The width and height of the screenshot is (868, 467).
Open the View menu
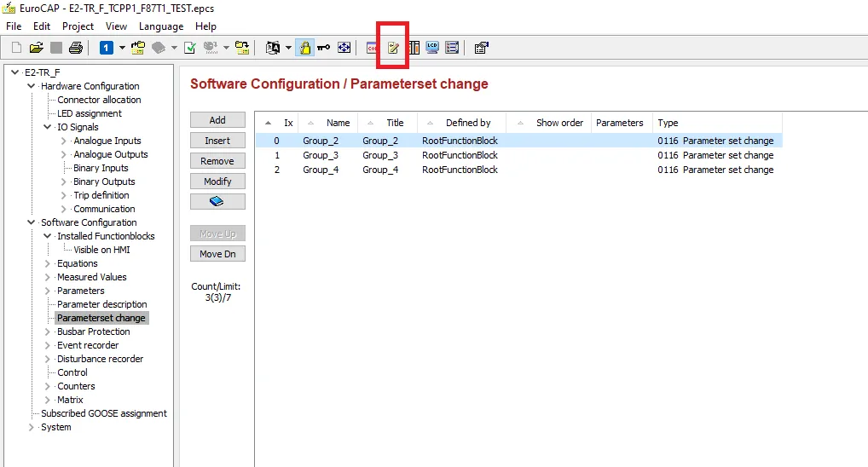pos(116,26)
